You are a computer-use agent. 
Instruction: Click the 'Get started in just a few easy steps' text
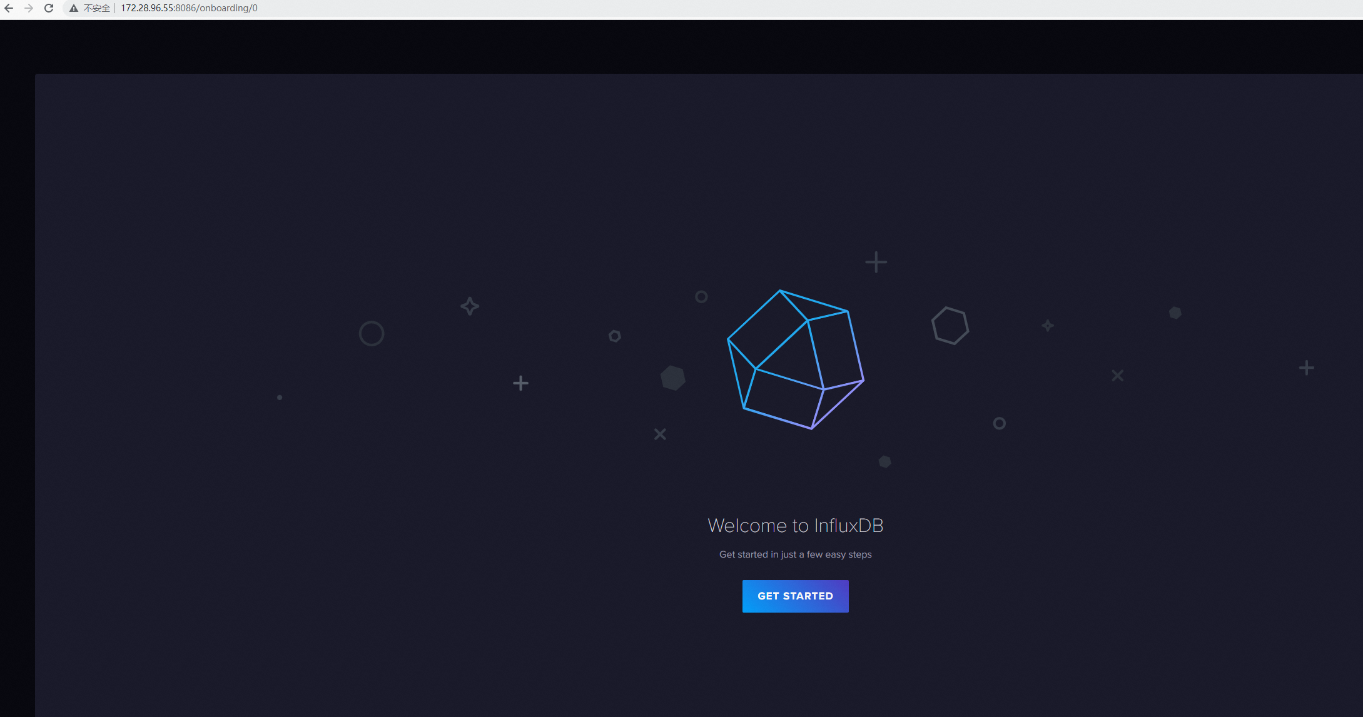[795, 554]
